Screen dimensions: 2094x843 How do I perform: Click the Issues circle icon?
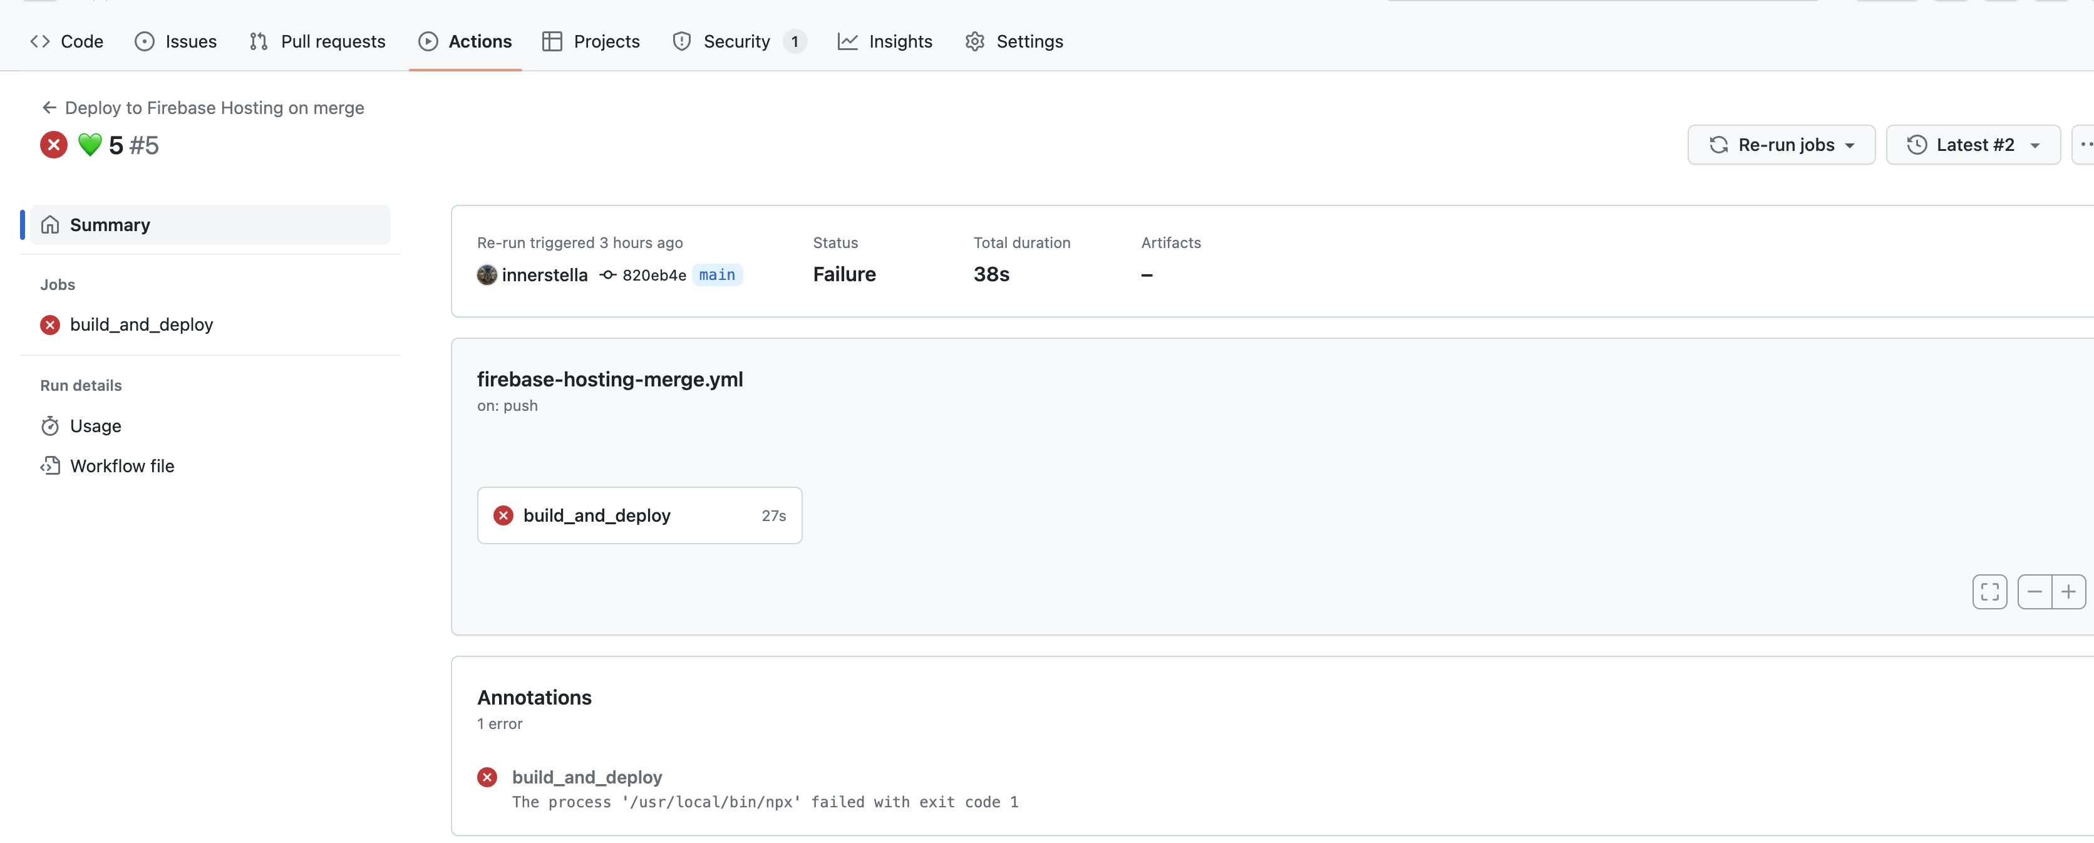[x=145, y=41]
